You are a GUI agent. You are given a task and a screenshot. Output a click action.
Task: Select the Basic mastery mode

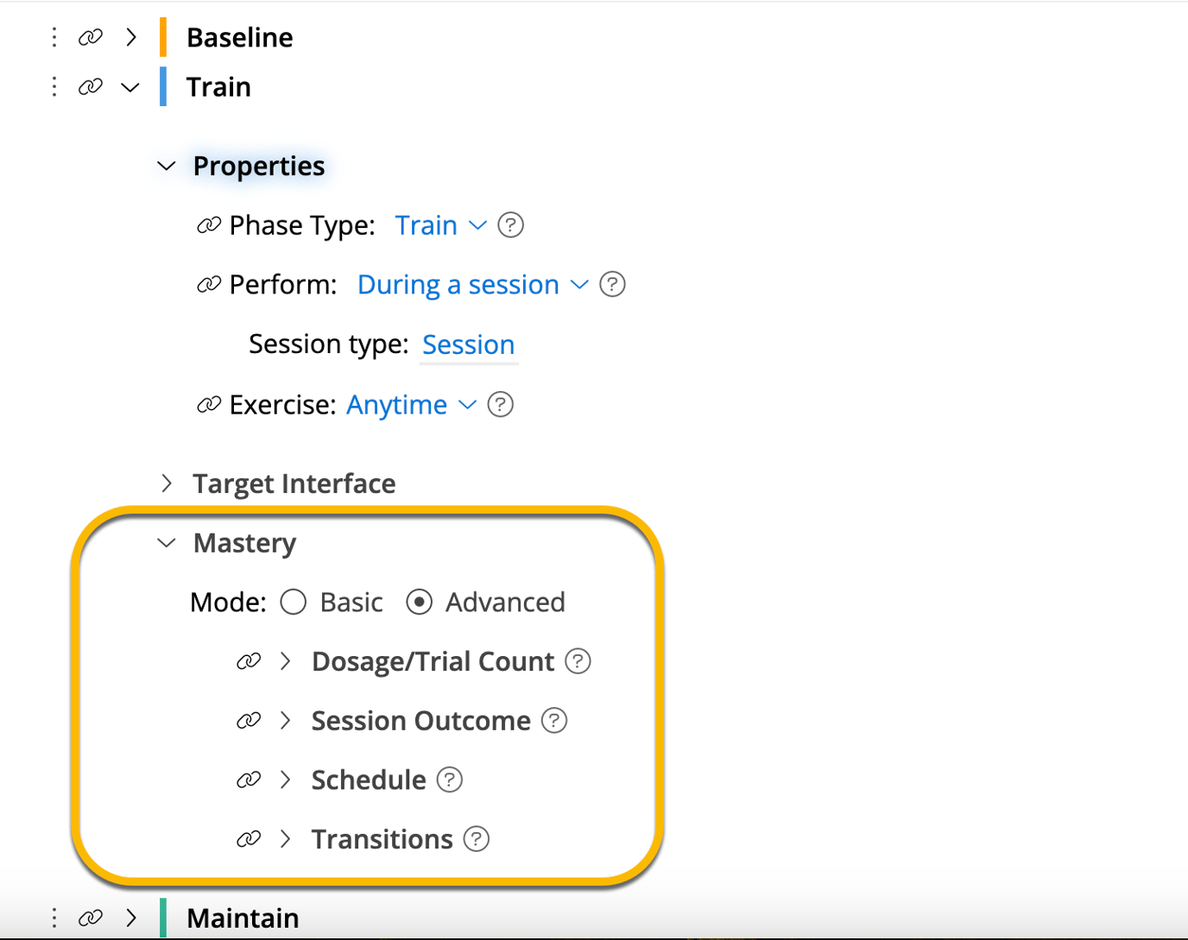[293, 602]
